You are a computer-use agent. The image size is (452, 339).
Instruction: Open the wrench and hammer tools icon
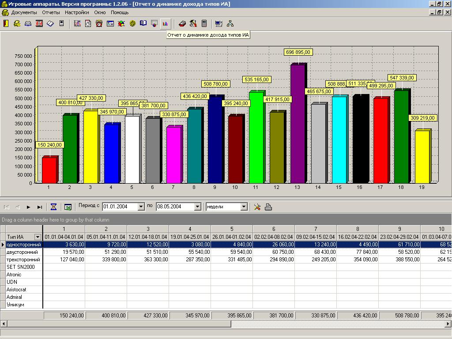[x=193, y=24]
